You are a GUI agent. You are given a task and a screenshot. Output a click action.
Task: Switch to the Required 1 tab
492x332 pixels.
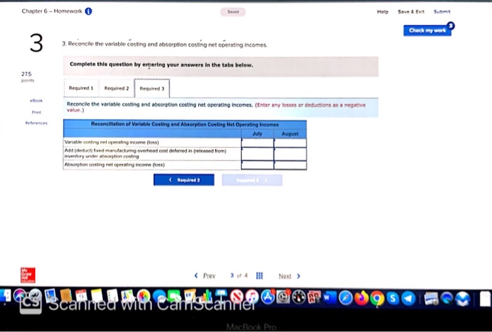[81, 88]
